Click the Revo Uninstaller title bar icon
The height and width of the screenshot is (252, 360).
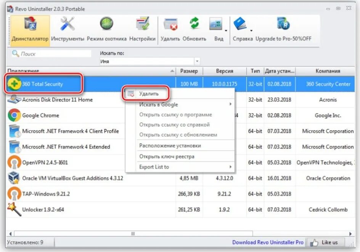(x=10, y=9)
